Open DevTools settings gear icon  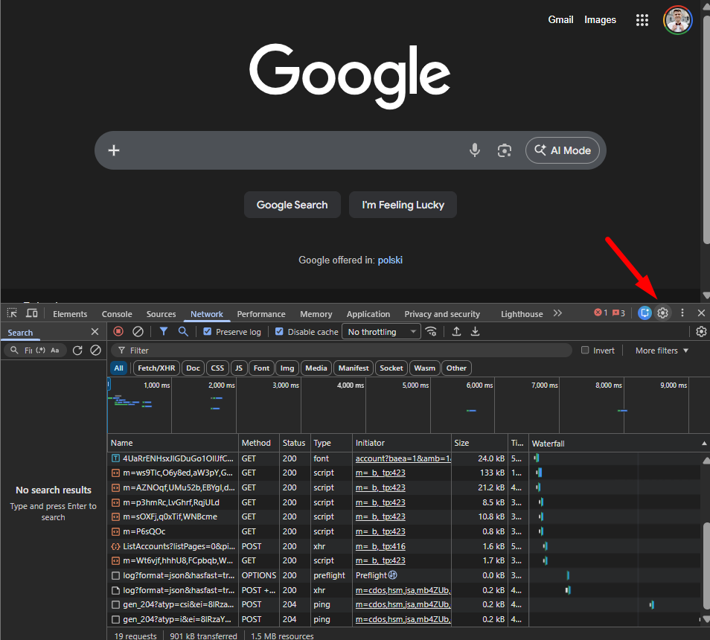tap(662, 313)
